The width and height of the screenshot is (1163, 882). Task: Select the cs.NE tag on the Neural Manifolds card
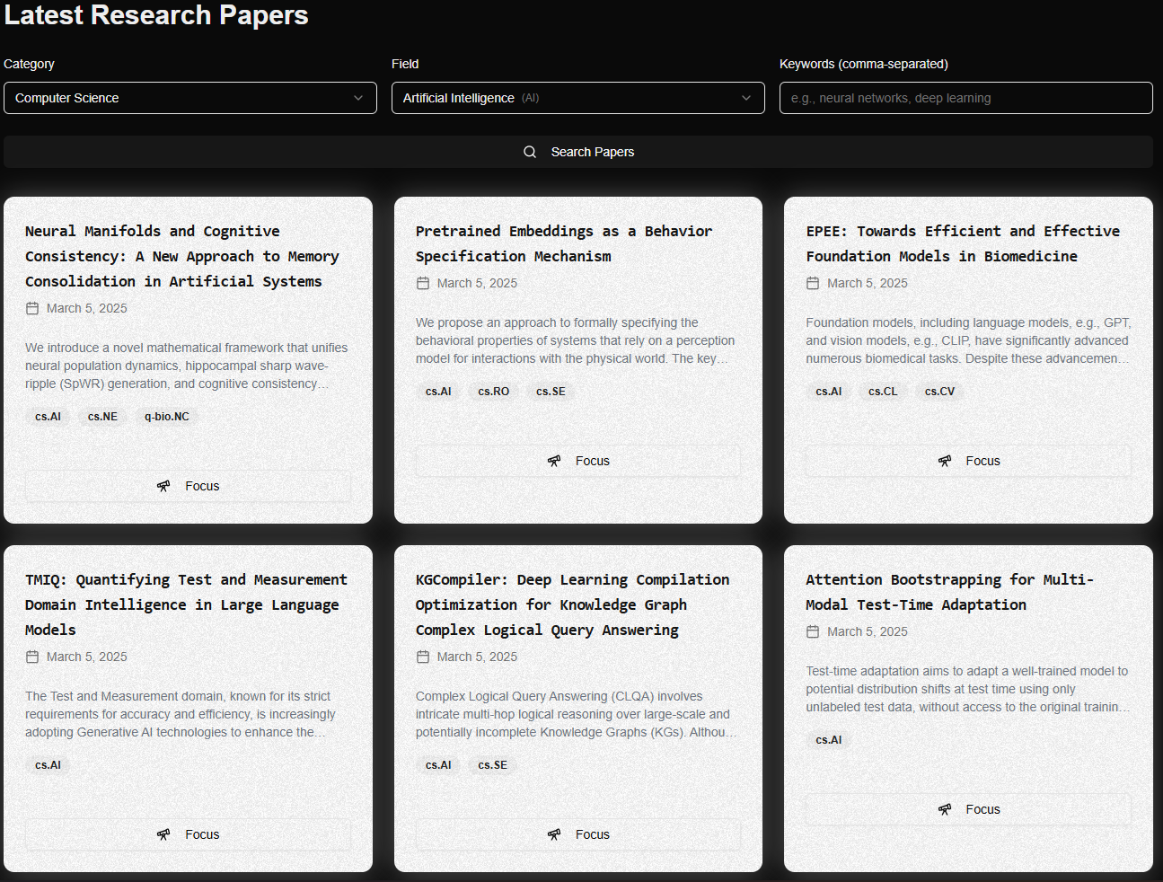point(101,416)
